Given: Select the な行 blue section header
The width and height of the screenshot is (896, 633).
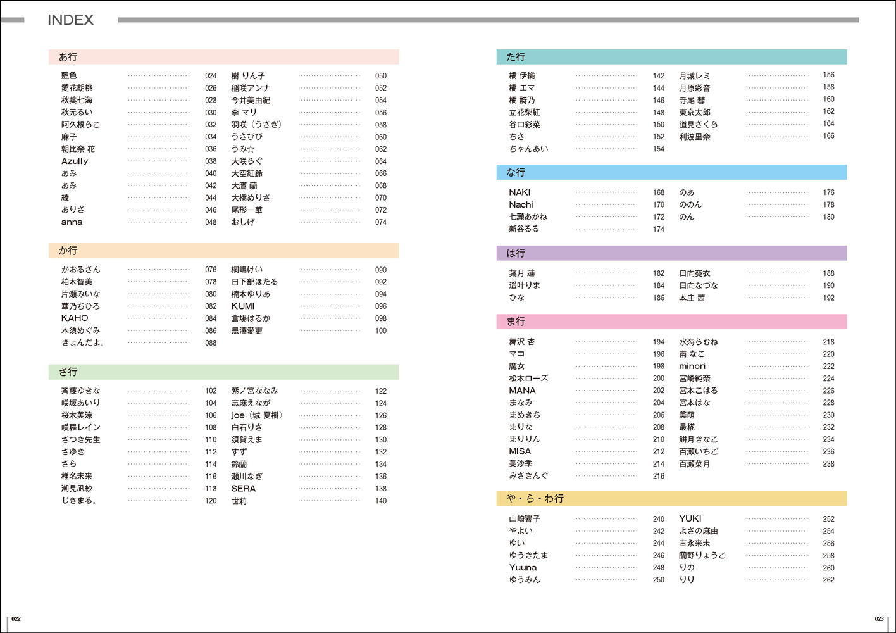Looking at the screenshot, I should click(x=516, y=172).
